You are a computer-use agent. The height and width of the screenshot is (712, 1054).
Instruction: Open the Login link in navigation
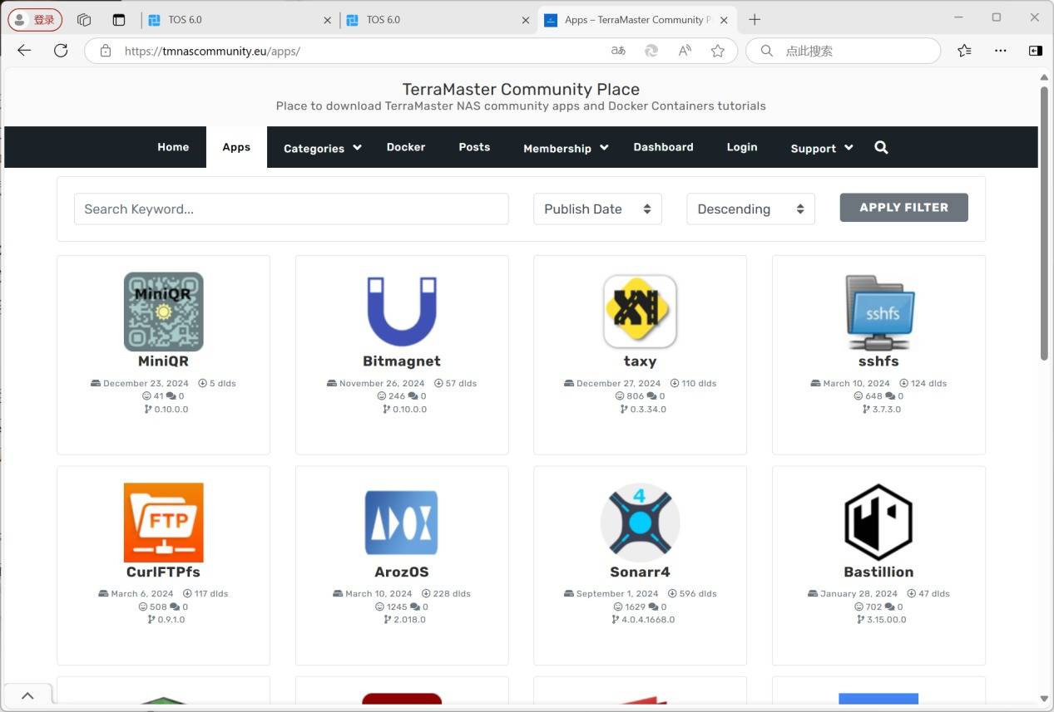coord(741,147)
